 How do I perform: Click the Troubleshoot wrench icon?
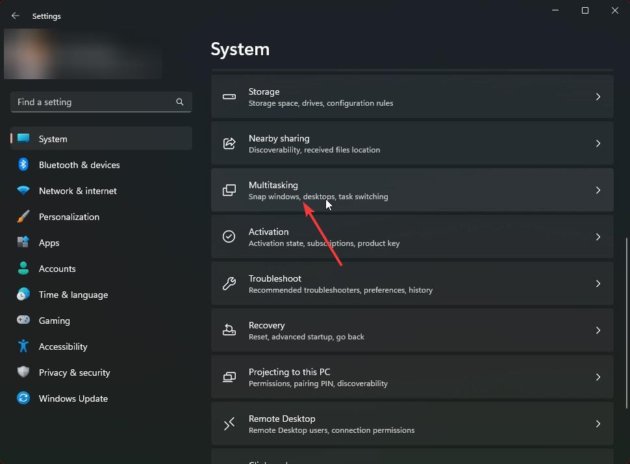(229, 284)
